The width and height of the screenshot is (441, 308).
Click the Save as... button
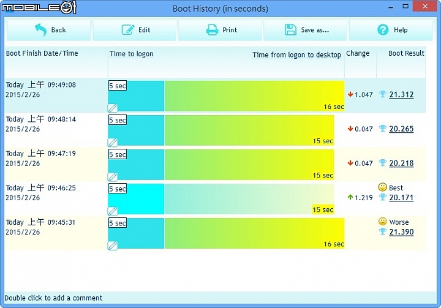305,30
